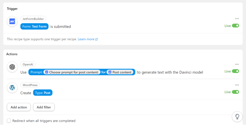
Task: Click the Jet icon in Choose prompt token
Action: tap(47, 72)
